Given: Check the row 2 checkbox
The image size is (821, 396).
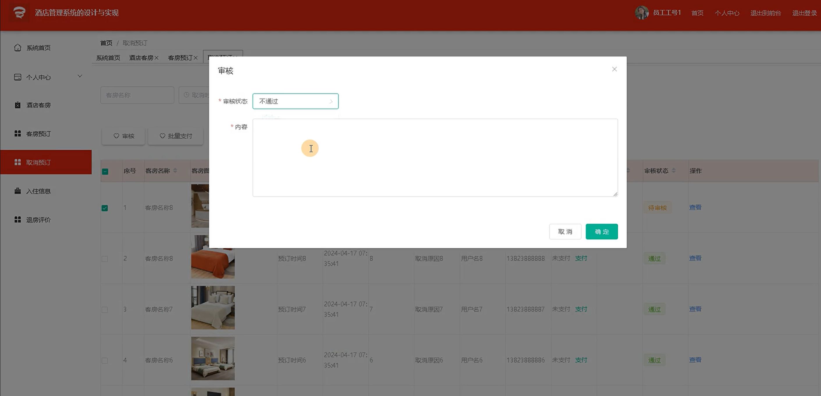Looking at the screenshot, I should tap(104, 259).
